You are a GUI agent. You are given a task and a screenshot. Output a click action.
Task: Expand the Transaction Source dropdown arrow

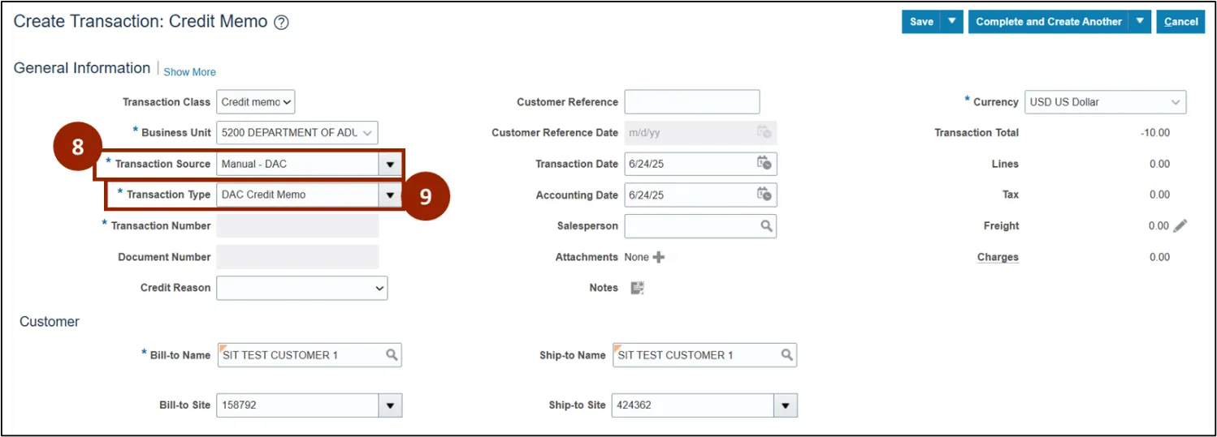point(390,165)
